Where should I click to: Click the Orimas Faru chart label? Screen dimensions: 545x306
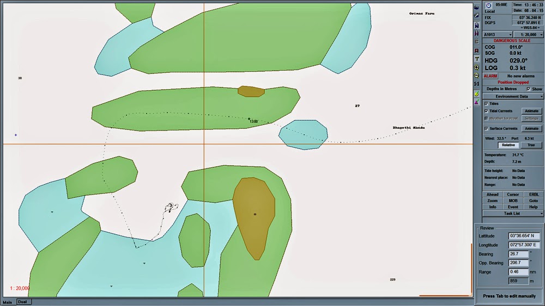pos(422,14)
